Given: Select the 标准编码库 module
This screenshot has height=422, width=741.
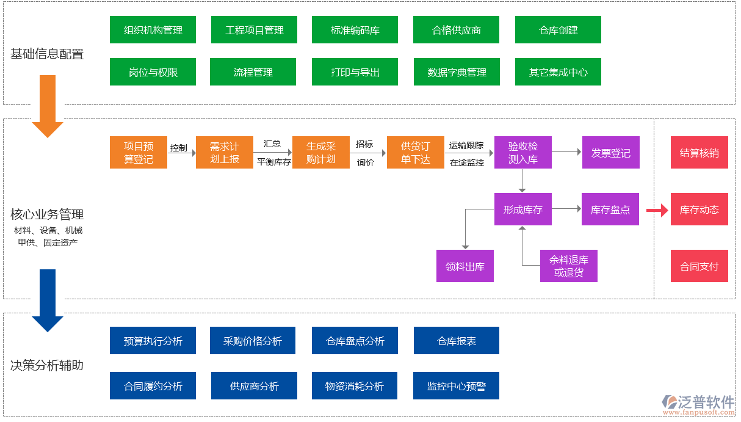Looking at the screenshot, I should [355, 29].
